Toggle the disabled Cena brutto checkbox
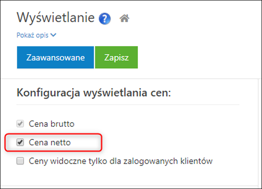Screen dimensions: 262x189 pos(20,124)
